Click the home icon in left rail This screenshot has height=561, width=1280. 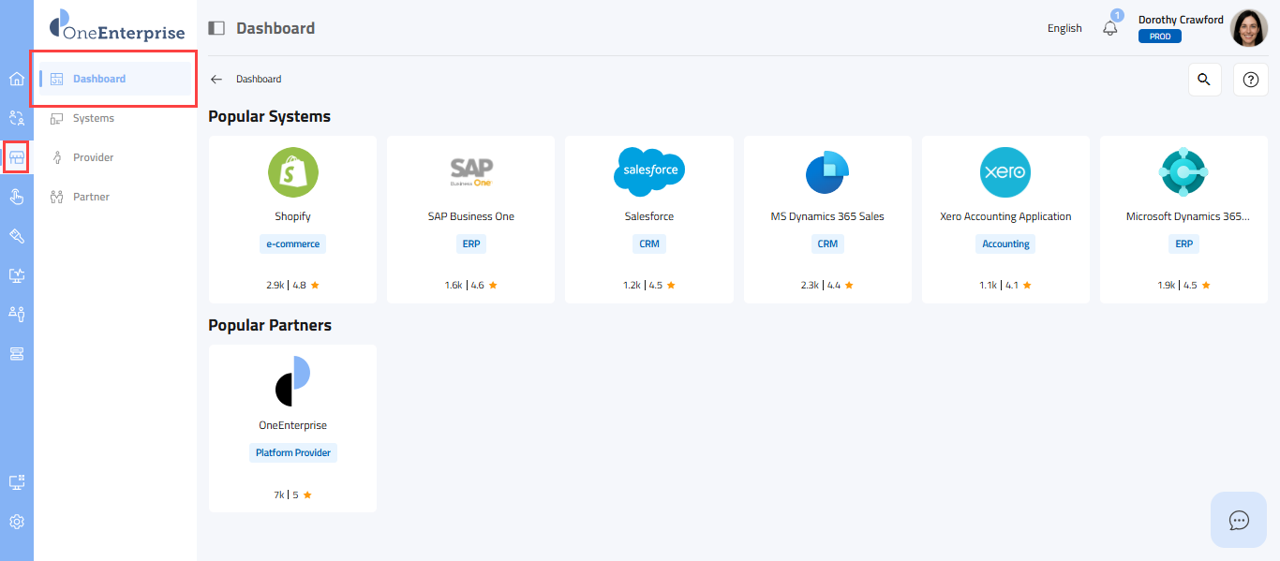point(16,79)
